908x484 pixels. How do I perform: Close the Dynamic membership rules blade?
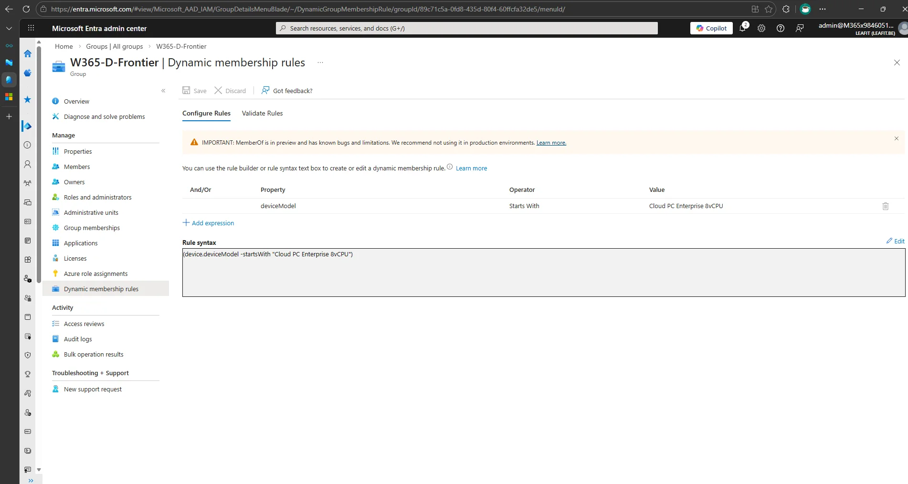pos(897,63)
